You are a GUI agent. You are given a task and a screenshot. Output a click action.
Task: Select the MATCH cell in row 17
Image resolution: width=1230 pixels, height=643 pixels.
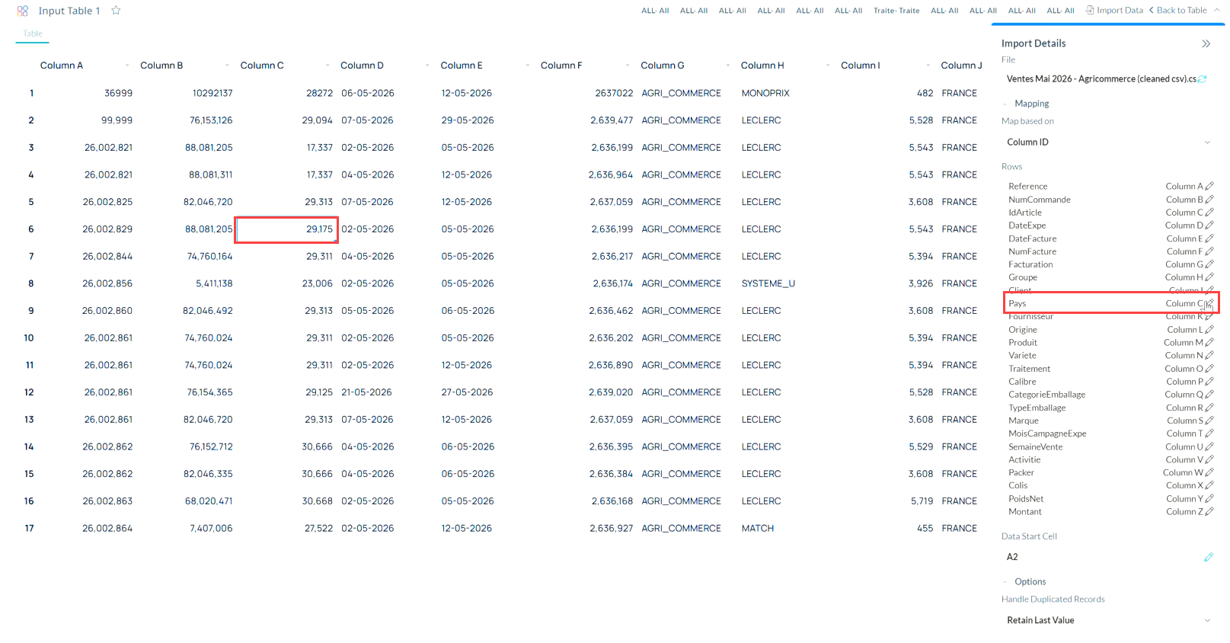point(758,528)
